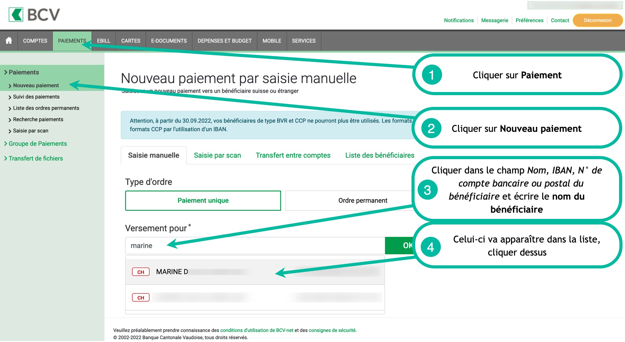Expand the Groupe de Paiements section
This screenshot has width=625, height=342.
pos(37,144)
